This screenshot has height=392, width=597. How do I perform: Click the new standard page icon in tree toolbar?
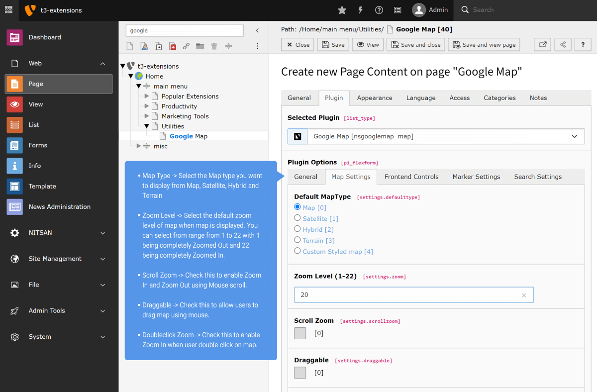click(130, 46)
